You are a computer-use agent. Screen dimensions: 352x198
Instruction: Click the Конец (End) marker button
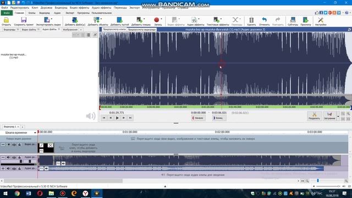219,118
